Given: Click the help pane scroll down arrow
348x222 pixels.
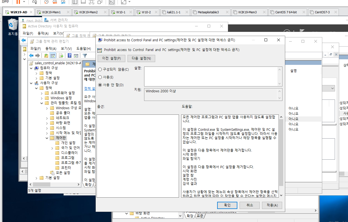Looking at the screenshot, I should (281, 195).
